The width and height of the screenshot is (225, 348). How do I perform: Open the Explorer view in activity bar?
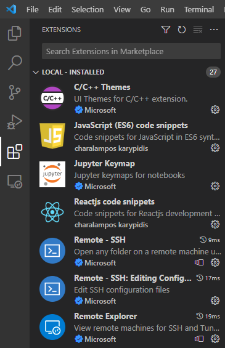click(x=15, y=33)
